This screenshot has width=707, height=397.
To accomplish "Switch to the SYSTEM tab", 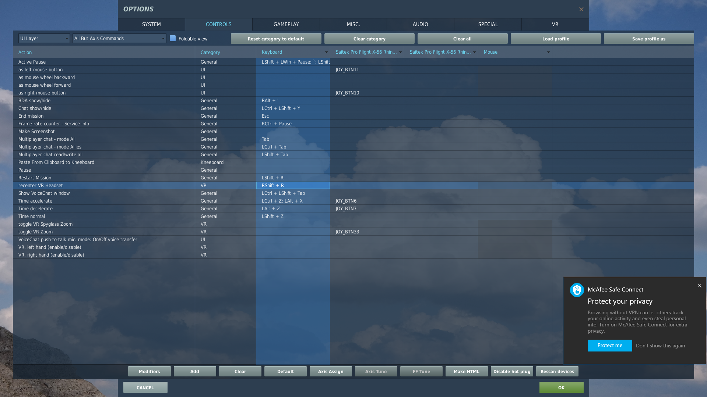I will (151, 24).
